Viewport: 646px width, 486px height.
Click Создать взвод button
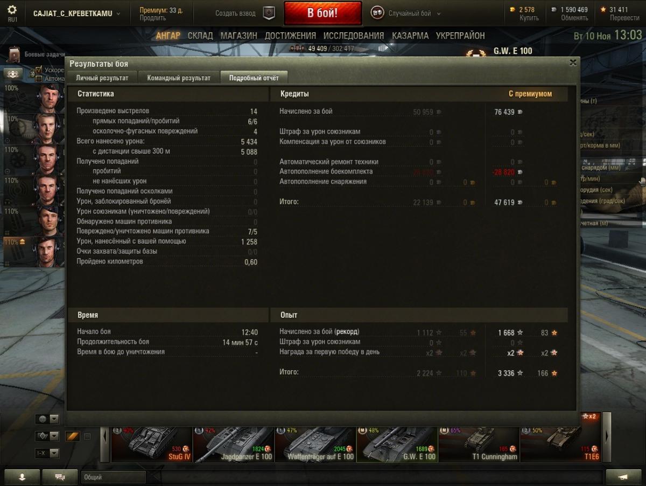pos(236,13)
